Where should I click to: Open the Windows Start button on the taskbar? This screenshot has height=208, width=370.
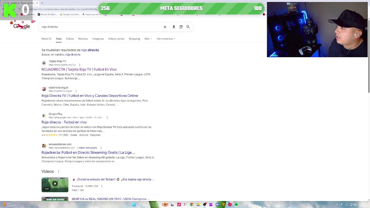pyautogui.click(x=134, y=205)
